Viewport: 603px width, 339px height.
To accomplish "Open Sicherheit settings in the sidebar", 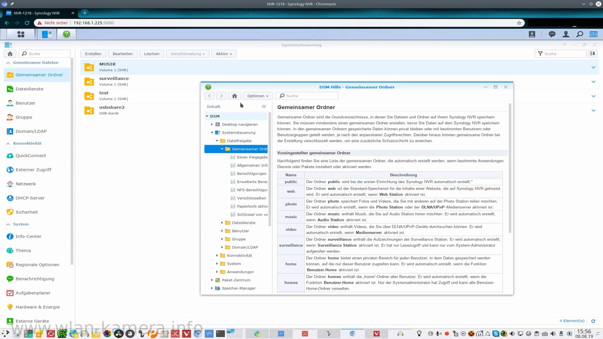I will [x=37, y=212].
